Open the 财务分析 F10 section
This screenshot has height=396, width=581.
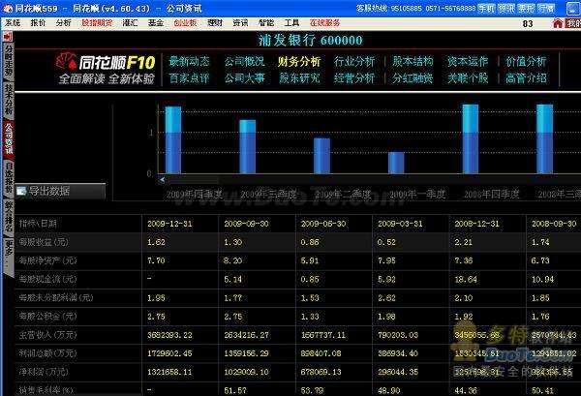299,62
